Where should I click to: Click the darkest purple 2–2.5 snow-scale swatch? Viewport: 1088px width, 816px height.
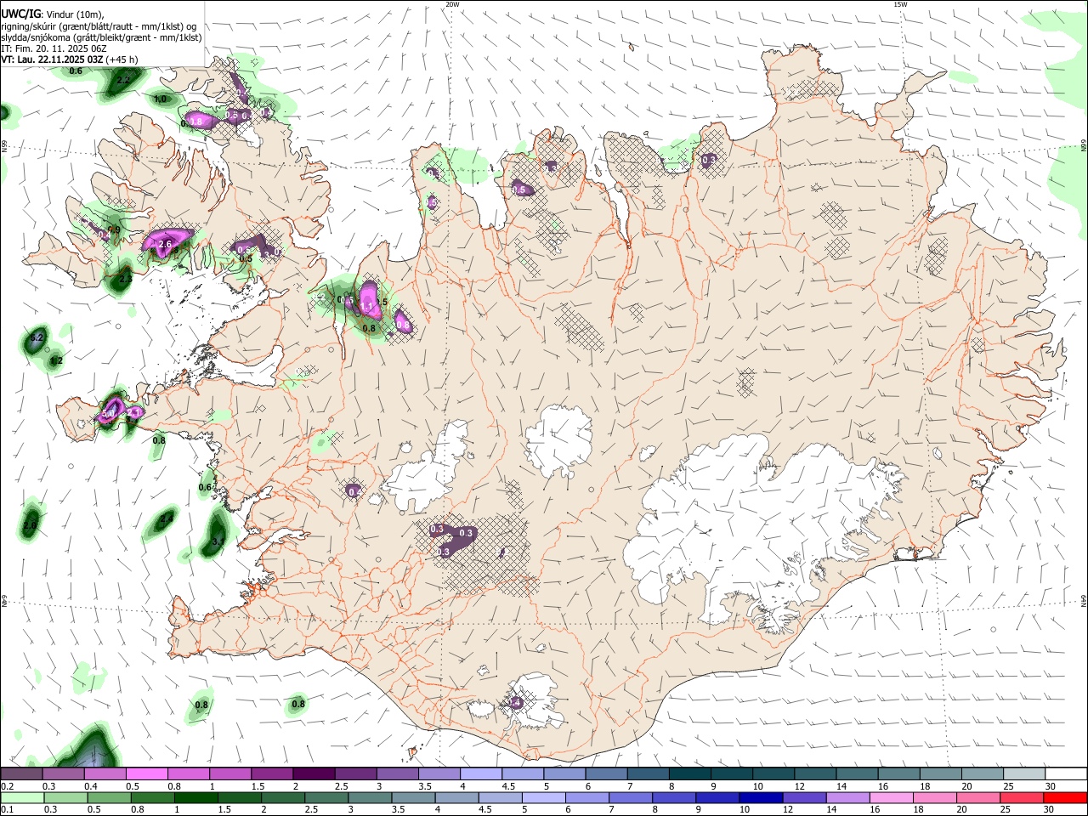tap(313, 773)
